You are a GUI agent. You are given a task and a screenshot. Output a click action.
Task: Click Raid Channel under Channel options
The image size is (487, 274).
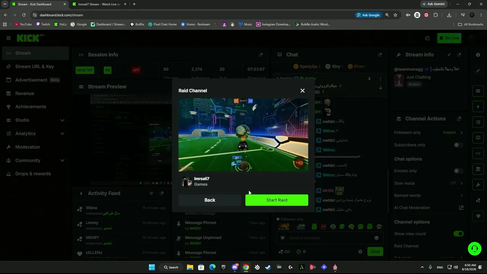tap(406, 246)
